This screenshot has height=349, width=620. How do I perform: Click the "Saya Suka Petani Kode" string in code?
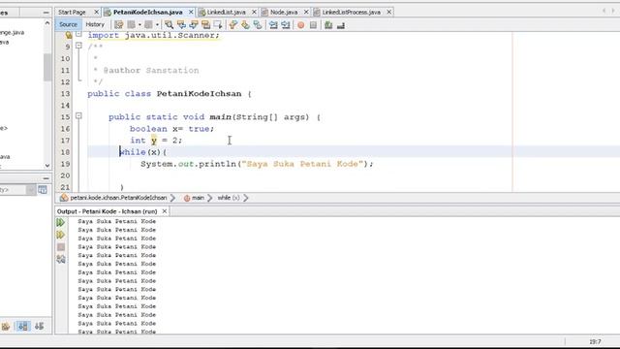tap(302, 164)
